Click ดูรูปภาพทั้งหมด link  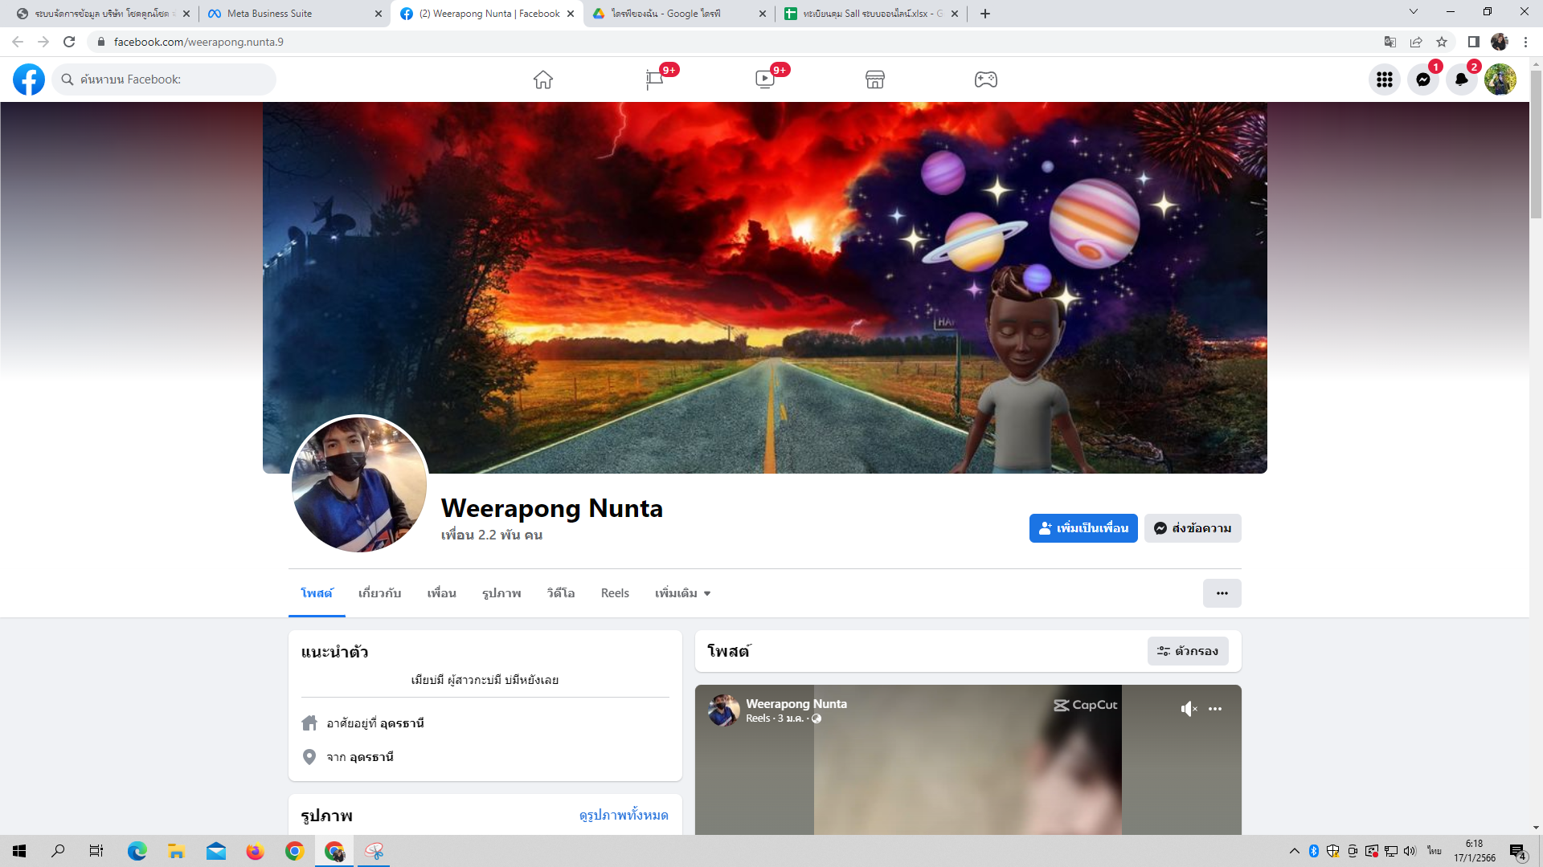(624, 815)
